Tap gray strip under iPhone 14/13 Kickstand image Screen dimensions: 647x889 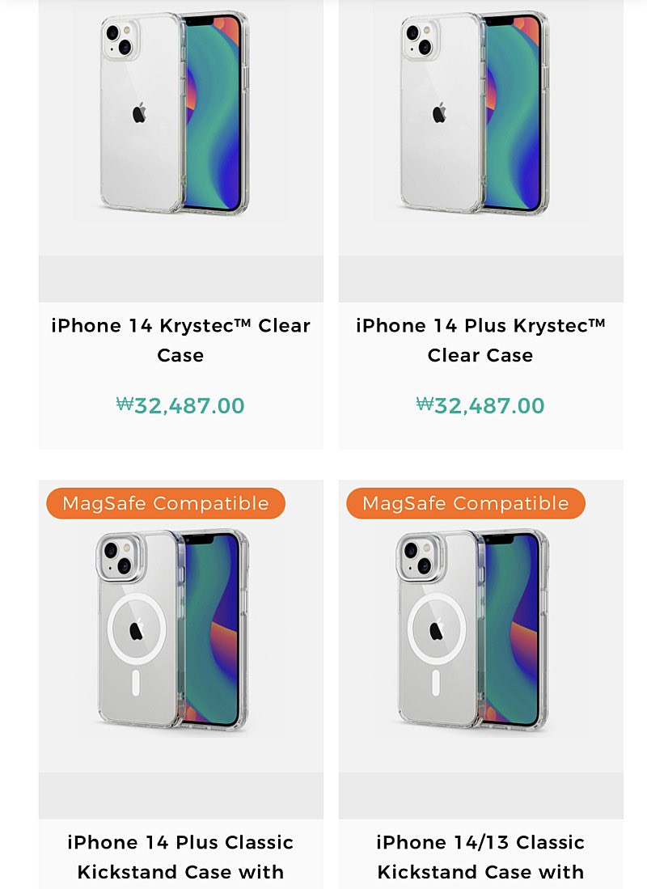tap(480, 795)
